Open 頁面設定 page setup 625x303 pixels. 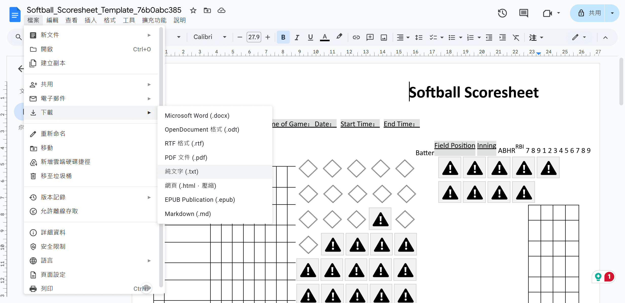pos(91,275)
